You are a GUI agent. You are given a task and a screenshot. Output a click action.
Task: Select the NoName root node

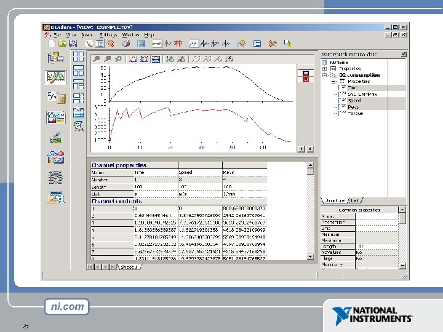pyautogui.click(x=339, y=62)
